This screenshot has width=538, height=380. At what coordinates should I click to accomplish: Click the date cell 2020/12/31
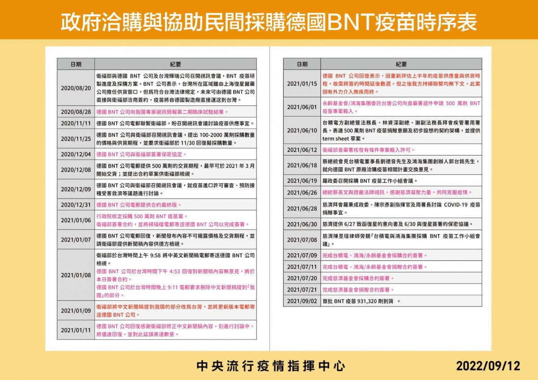[x=76, y=205]
